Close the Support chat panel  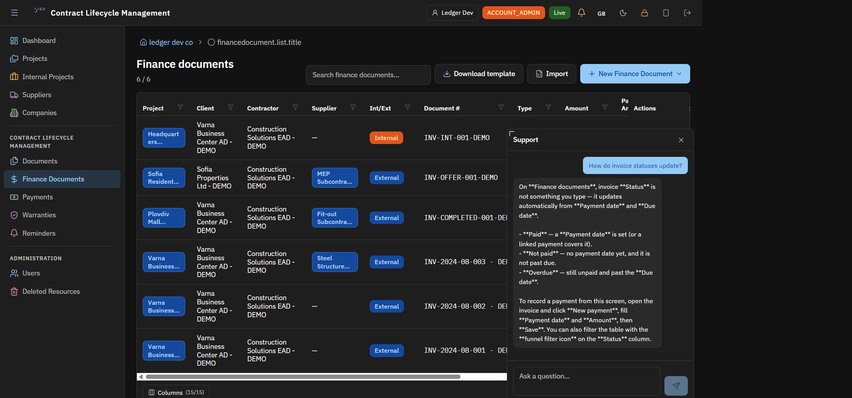pyautogui.click(x=681, y=140)
